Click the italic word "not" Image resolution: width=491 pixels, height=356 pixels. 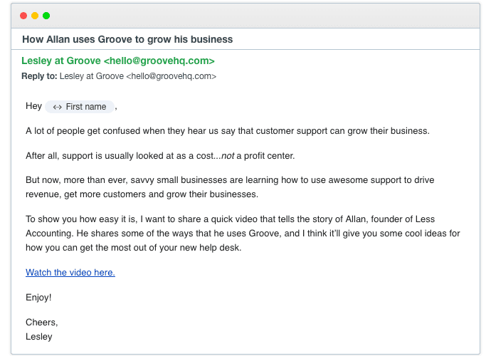click(x=228, y=155)
